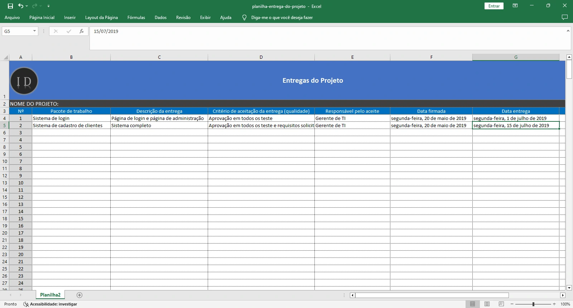The height and width of the screenshot is (308, 573).
Task: Click the Cancel X icon in formula bar
Action: pyautogui.click(x=56, y=31)
